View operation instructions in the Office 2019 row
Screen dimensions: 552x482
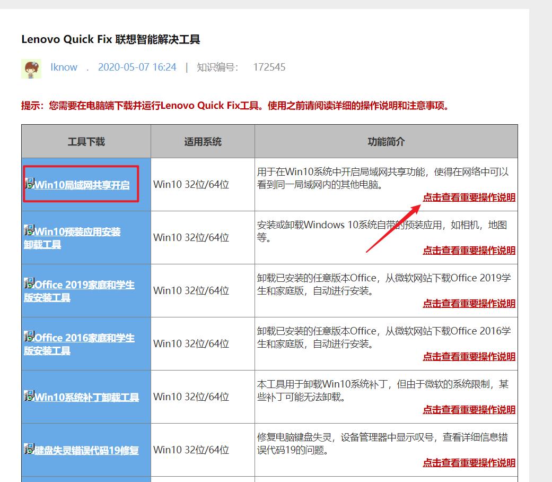(469, 303)
